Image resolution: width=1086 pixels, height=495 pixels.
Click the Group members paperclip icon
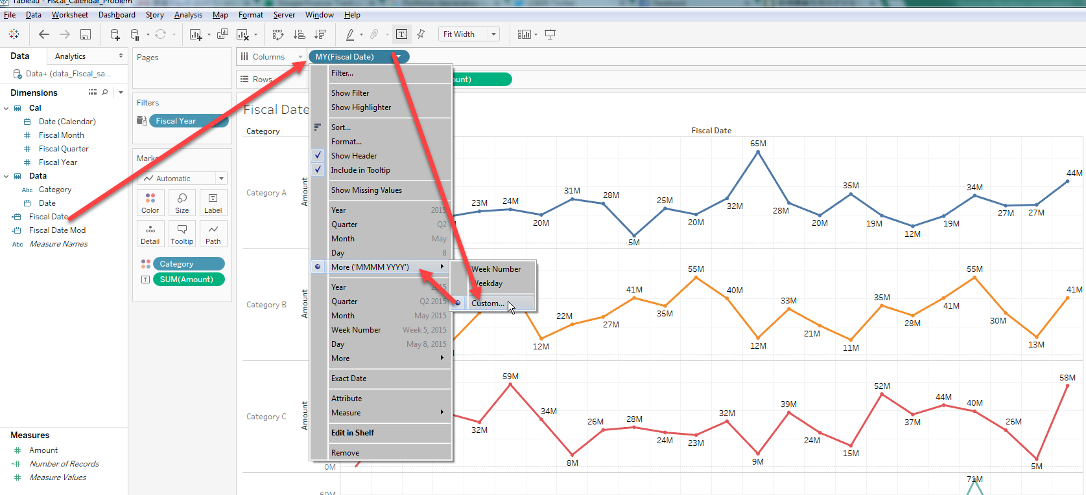[x=374, y=34]
